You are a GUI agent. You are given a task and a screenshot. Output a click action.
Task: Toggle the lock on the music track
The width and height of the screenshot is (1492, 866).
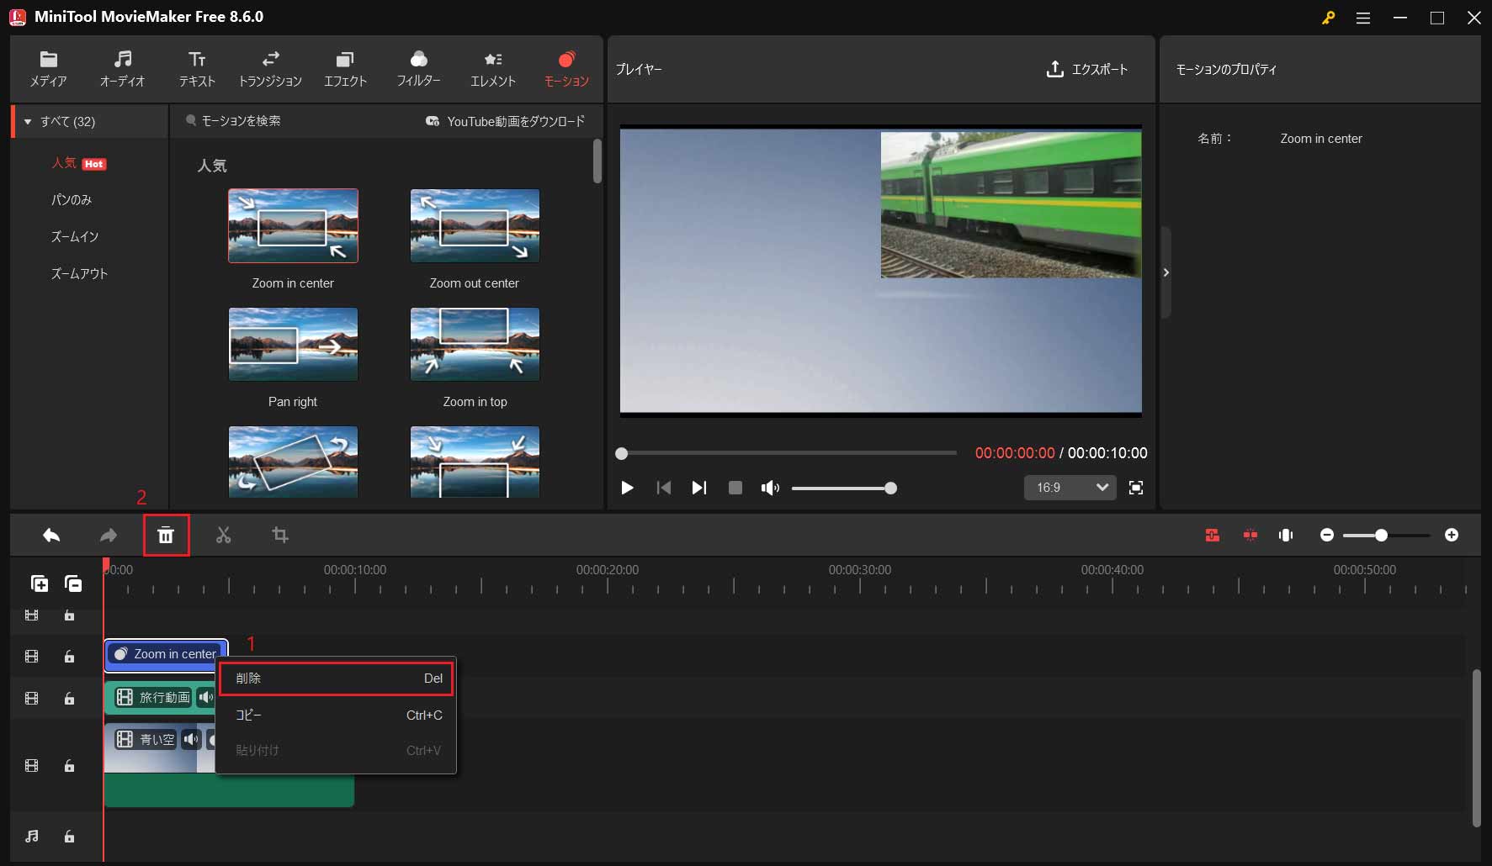click(x=70, y=837)
